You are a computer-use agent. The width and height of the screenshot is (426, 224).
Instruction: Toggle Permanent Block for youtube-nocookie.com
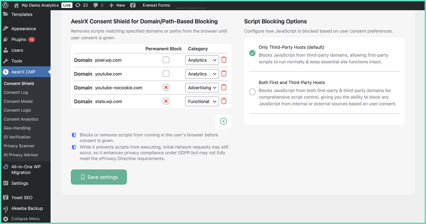[166, 88]
